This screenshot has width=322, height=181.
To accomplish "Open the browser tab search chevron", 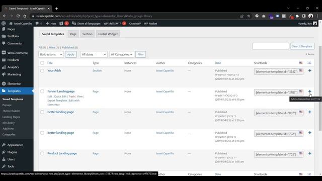I will click(288, 8).
